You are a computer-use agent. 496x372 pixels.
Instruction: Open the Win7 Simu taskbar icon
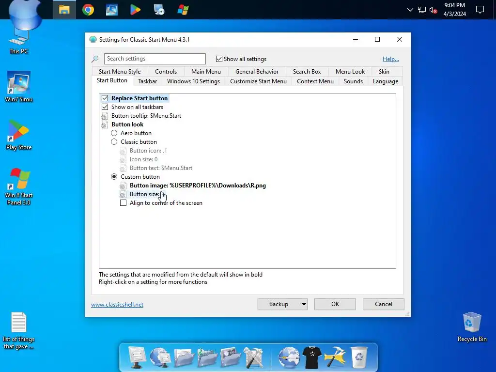112,10
